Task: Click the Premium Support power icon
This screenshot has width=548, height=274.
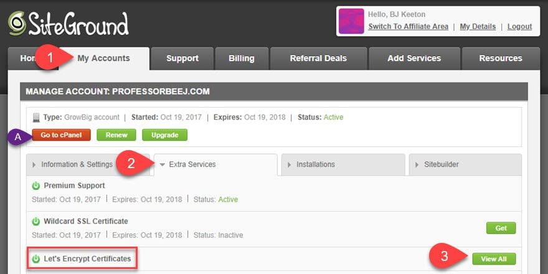Action: click(x=36, y=186)
